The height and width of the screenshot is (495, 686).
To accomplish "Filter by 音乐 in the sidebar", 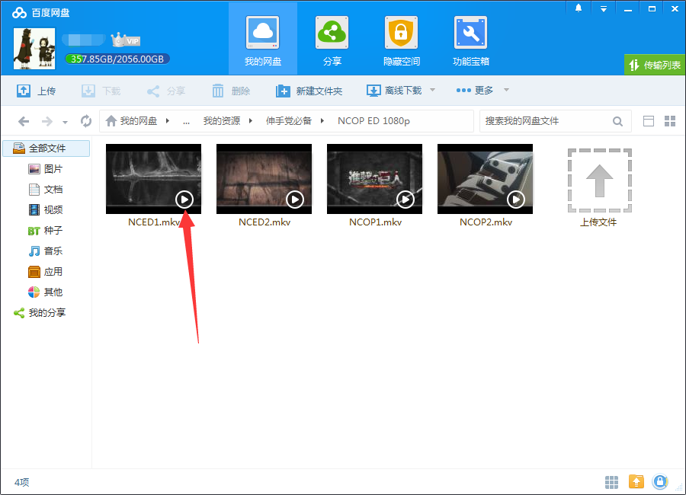I will 46,251.
